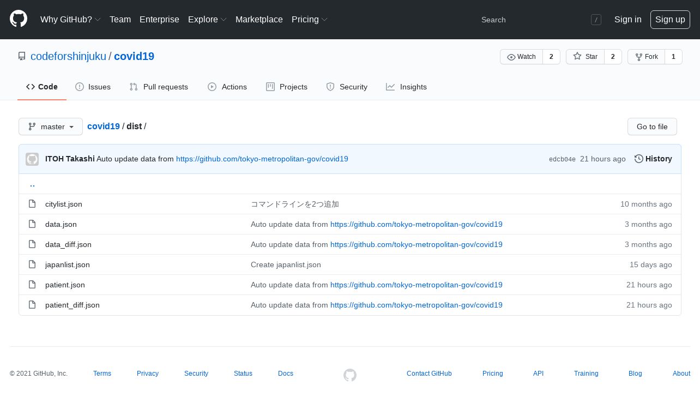Go to parent directory via '..'

[32, 184]
